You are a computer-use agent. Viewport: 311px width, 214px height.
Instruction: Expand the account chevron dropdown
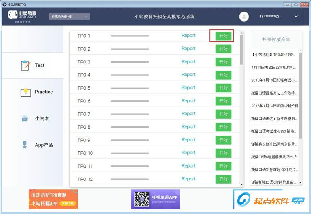pos(296,17)
